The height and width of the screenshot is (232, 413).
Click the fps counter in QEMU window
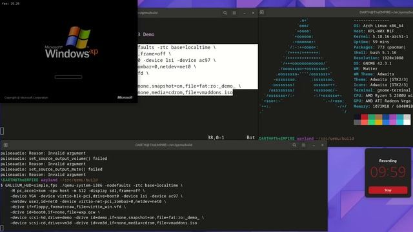10,4
